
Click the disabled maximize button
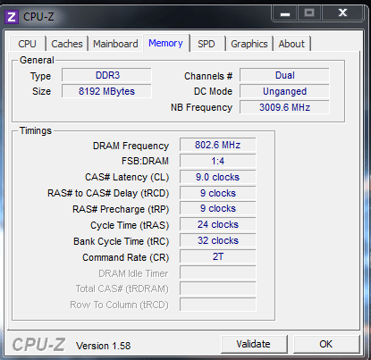coord(309,13)
